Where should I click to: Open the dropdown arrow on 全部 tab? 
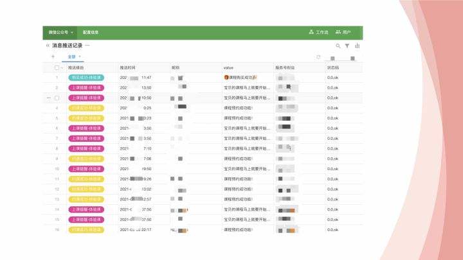pyautogui.click(x=80, y=57)
